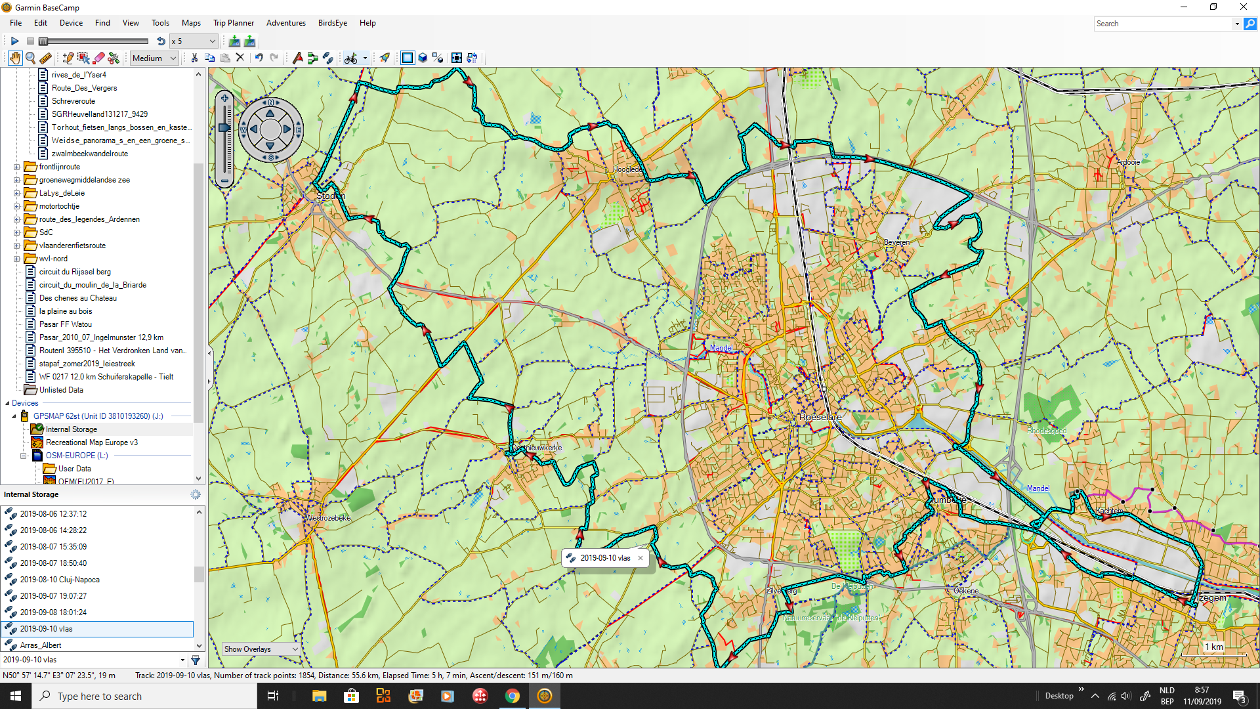1260x709 pixels.
Task: Switch to the 3D map view icon
Action: (x=423, y=58)
